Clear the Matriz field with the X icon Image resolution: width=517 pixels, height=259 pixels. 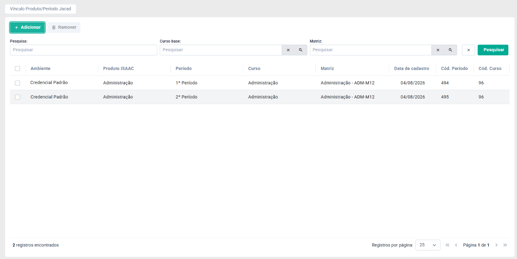[438, 50]
